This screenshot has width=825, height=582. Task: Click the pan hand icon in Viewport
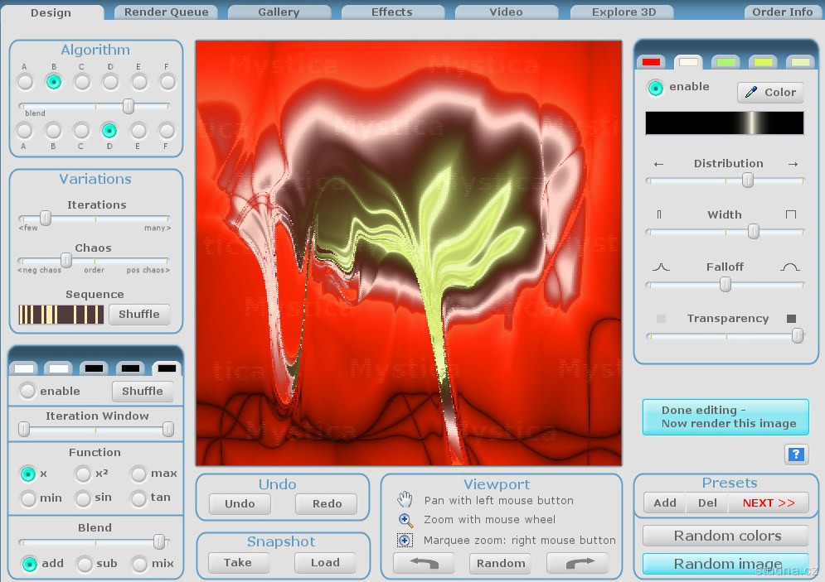pyautogui.click(x=405, y=499)
